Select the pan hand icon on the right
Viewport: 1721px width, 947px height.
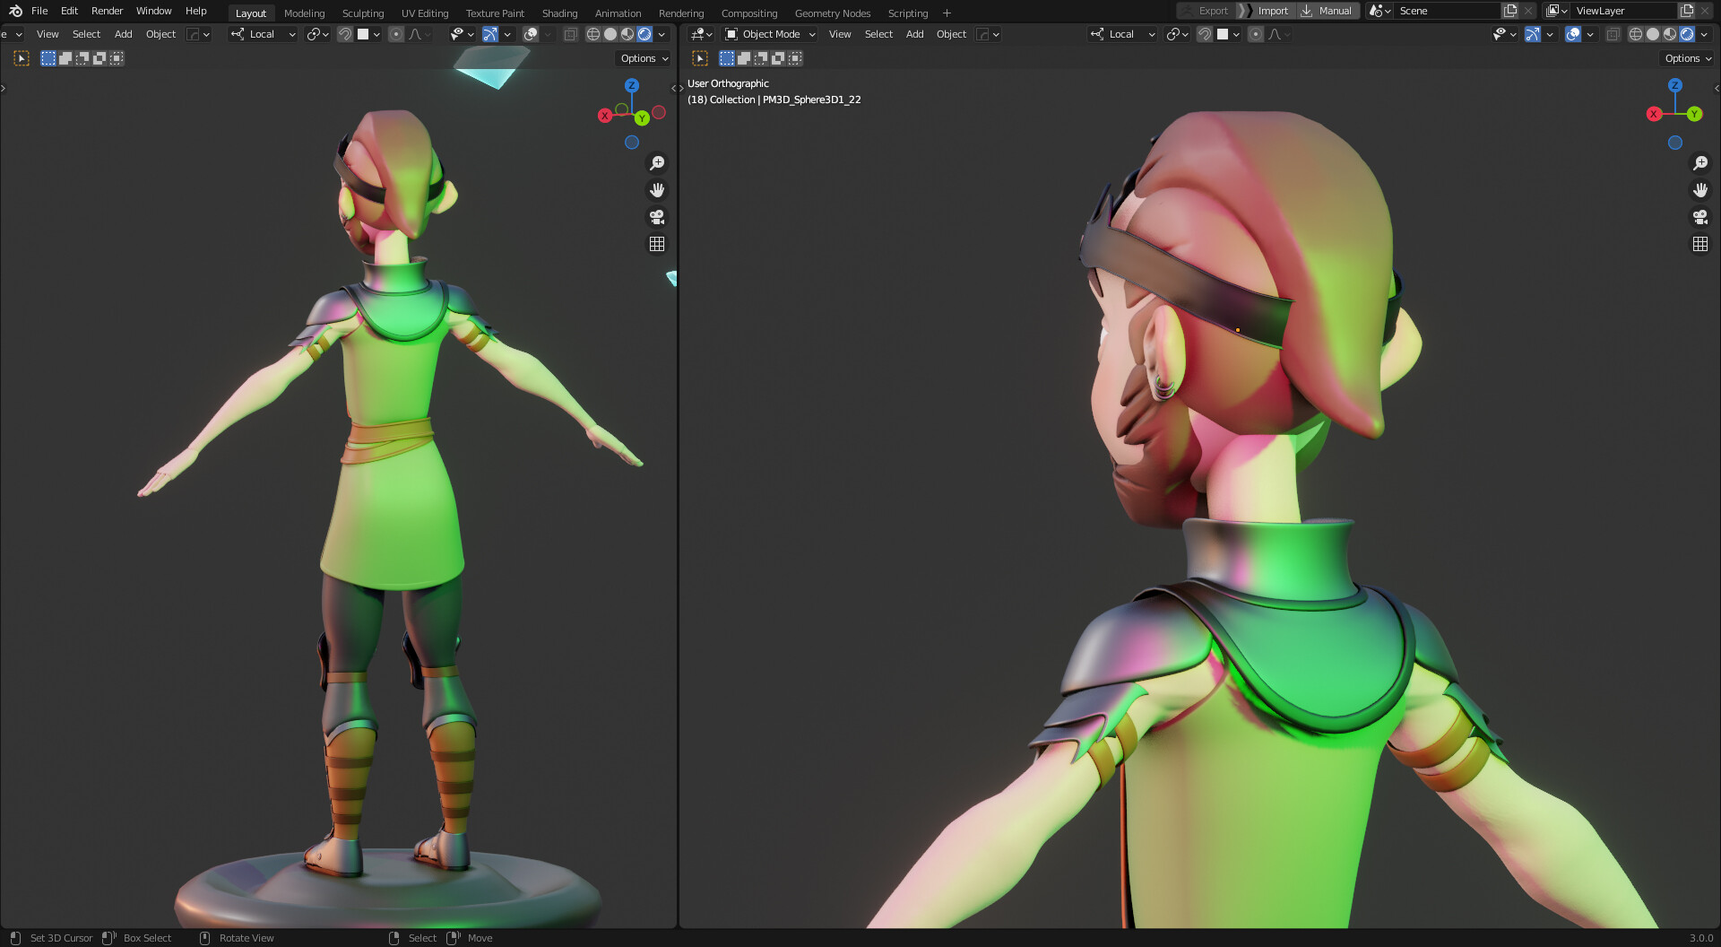click(x=1700, y=189)
